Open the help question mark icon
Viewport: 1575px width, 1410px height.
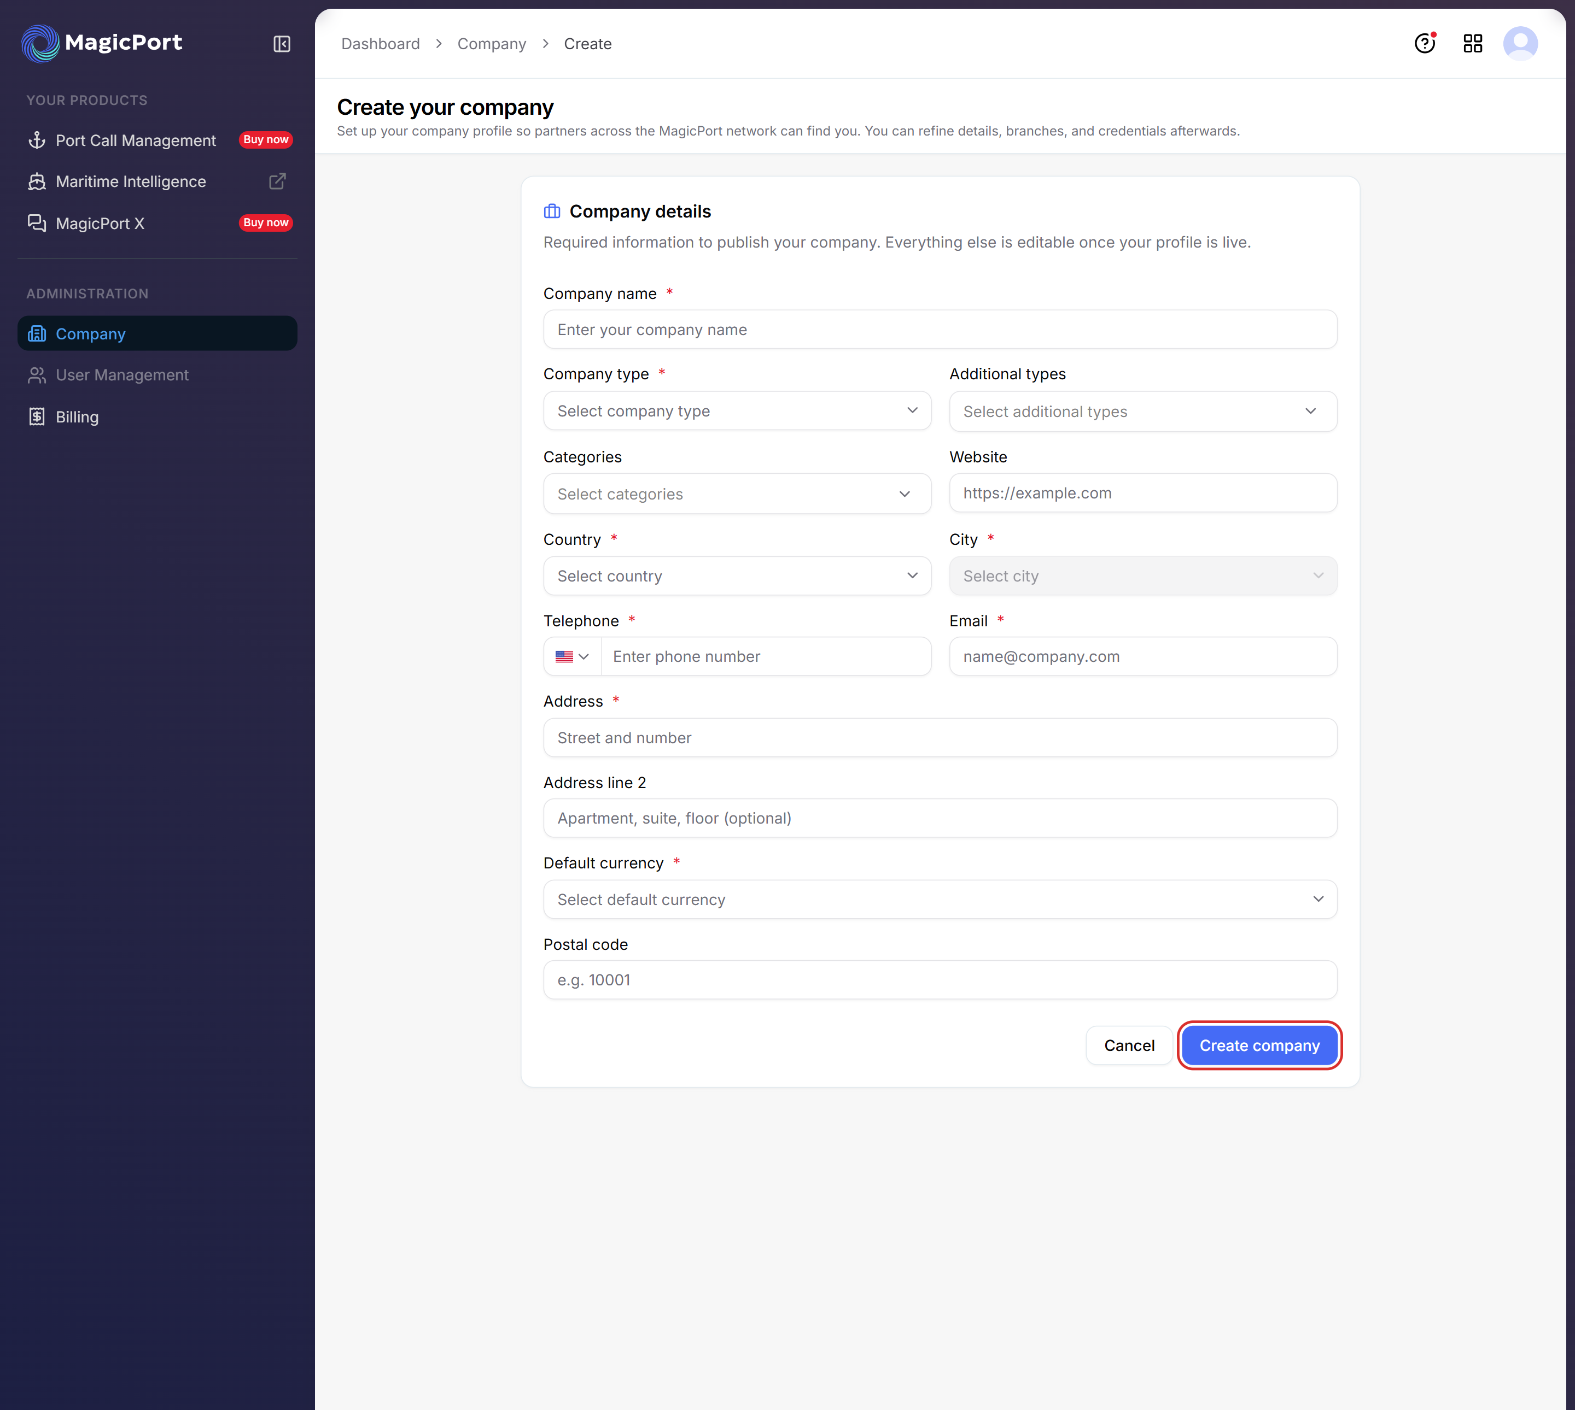[1425, 43]
